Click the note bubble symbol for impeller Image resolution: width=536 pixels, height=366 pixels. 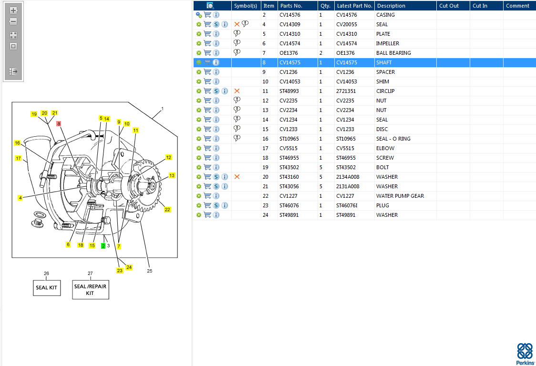(x=237, y=43)
